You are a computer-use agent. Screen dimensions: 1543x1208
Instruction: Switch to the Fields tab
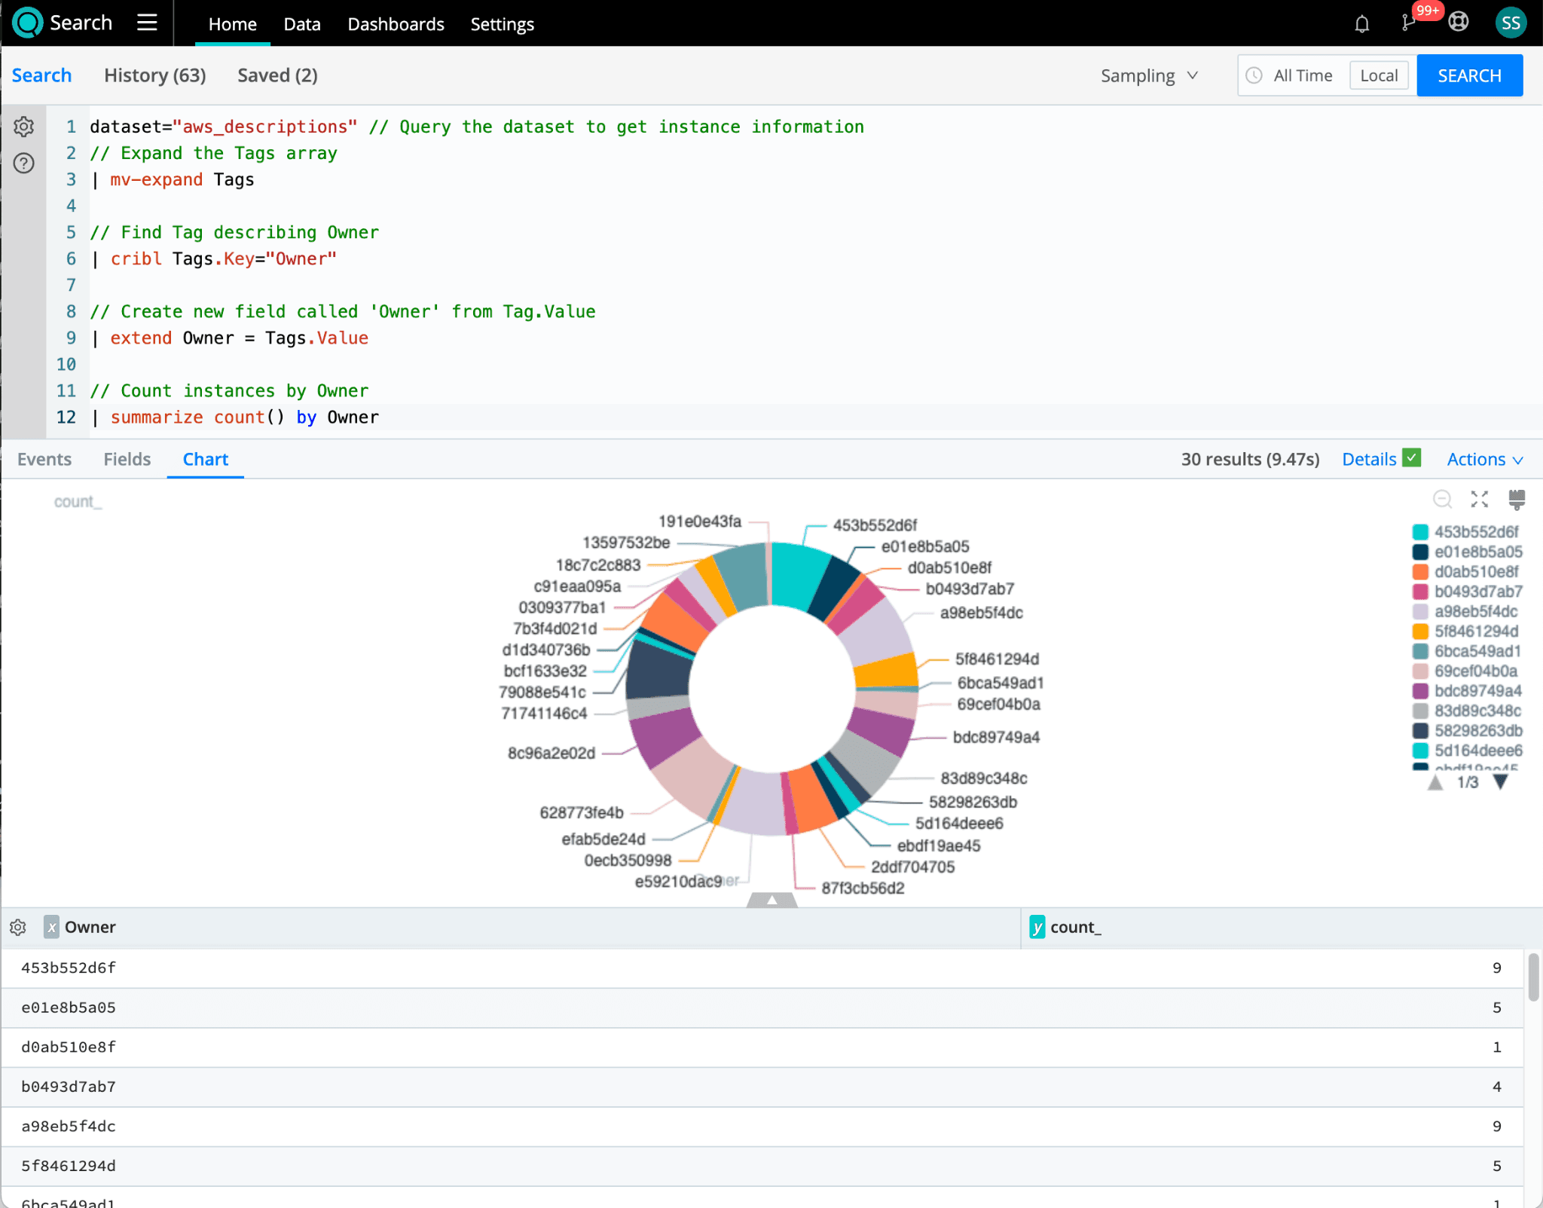[127, 459]
